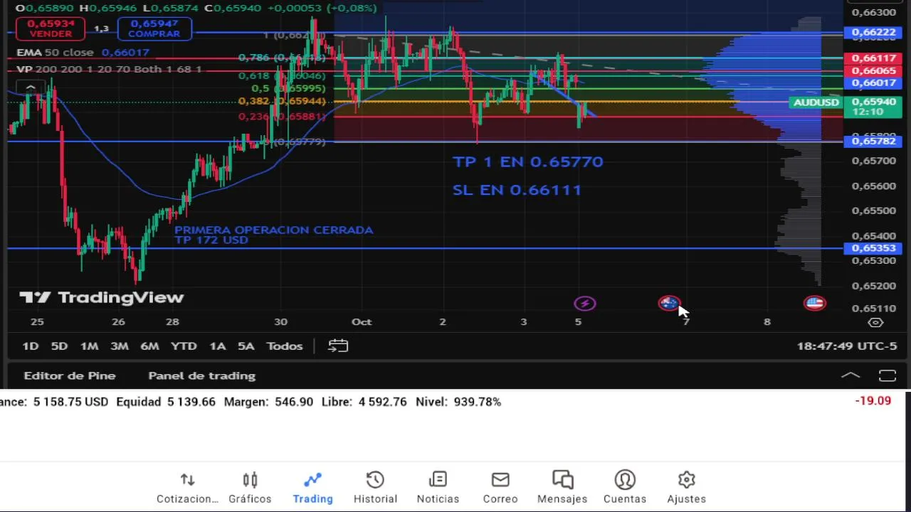Click the Libre 4 592.76 value

pyautogui.click(x=364, y=402)
